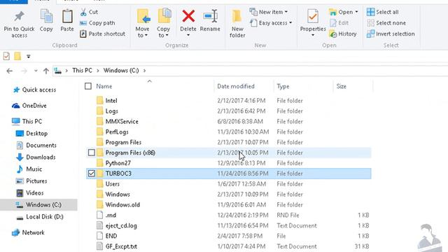Select the PerfLogs folder
This screenshot has height=252, width=448.
click(117, 132)
